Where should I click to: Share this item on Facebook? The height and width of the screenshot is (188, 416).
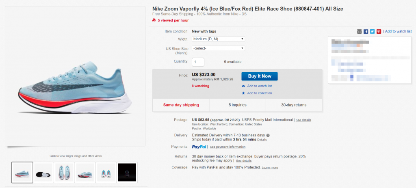366,31
